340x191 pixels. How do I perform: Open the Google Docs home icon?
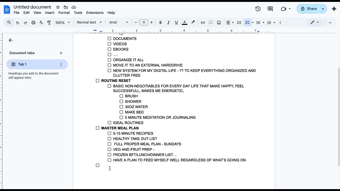(7, 10)
